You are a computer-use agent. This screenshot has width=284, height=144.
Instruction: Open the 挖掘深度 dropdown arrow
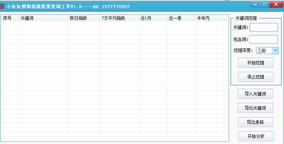click(275, 51)
